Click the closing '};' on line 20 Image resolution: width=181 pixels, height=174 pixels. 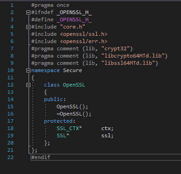tap(47, 143)
